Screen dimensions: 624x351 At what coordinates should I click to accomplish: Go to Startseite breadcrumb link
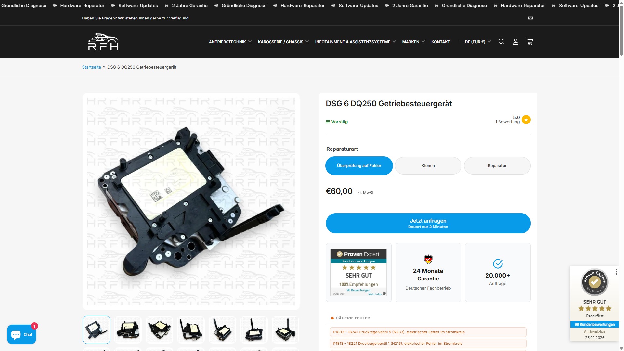pyautogui.click(x=91, y=67)
